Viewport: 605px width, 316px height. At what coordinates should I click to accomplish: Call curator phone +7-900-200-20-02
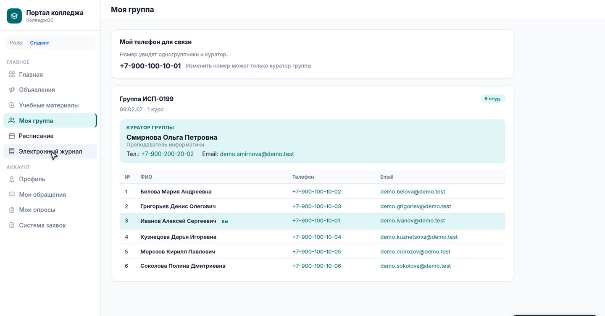click(168, 154)
